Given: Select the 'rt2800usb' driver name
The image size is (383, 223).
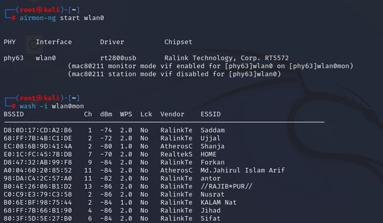Looking at the screenshot, I should pos(118,58).
